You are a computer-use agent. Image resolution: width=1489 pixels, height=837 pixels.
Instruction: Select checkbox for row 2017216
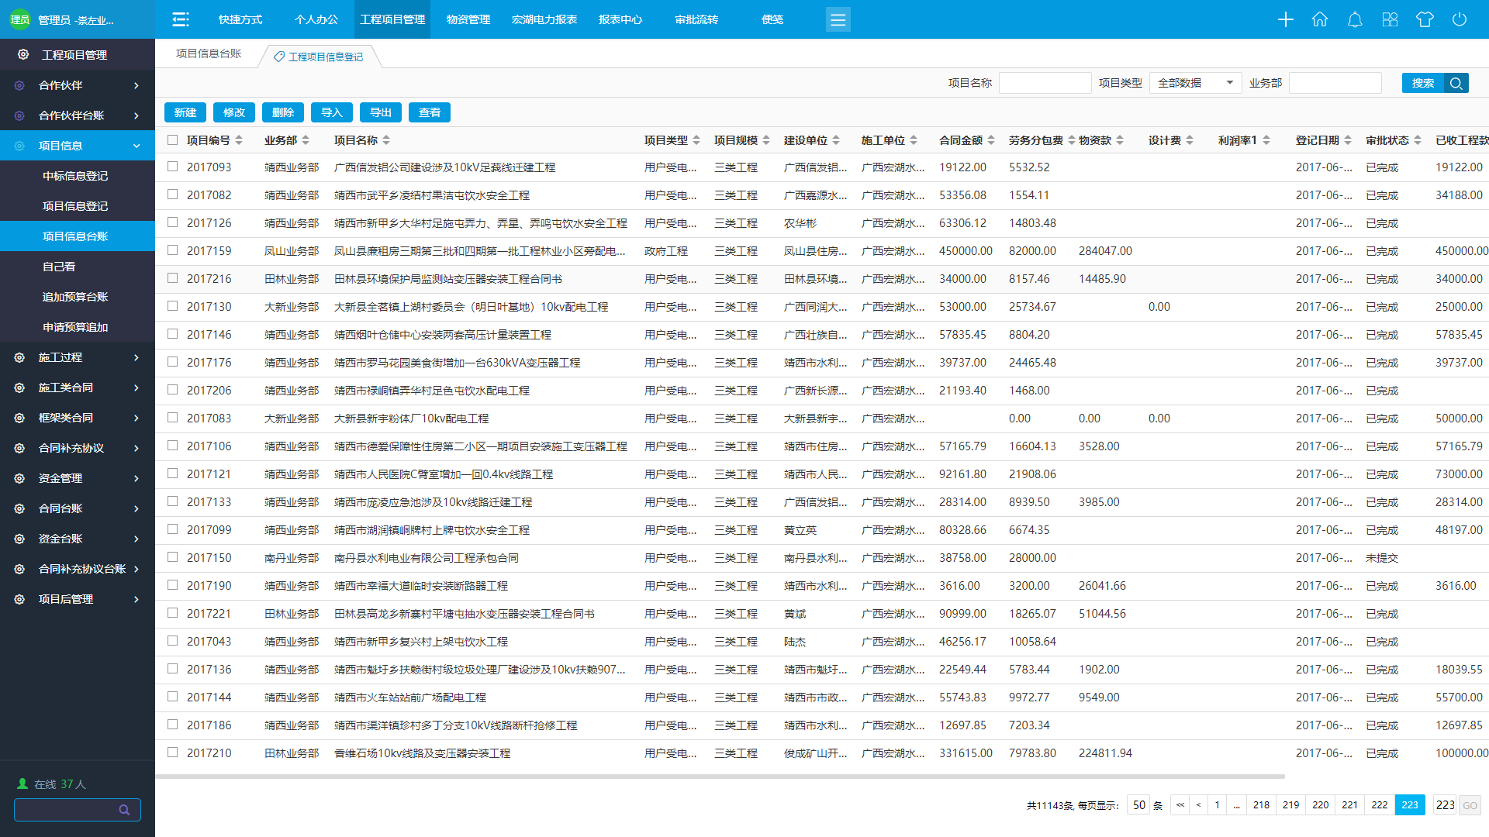coord(172,278)
